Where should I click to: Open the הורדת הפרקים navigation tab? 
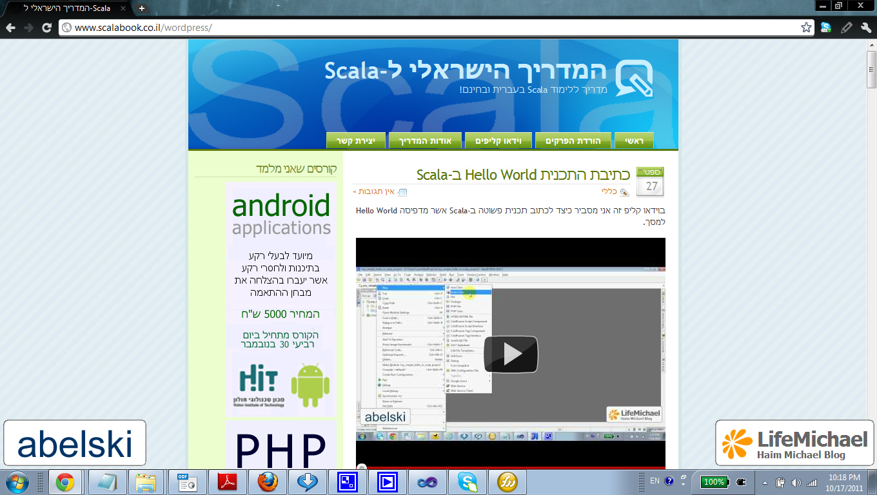(x=573, y=141)
